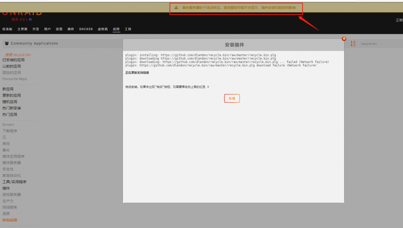Click the Community Applications users icon

tap(7, 43)
